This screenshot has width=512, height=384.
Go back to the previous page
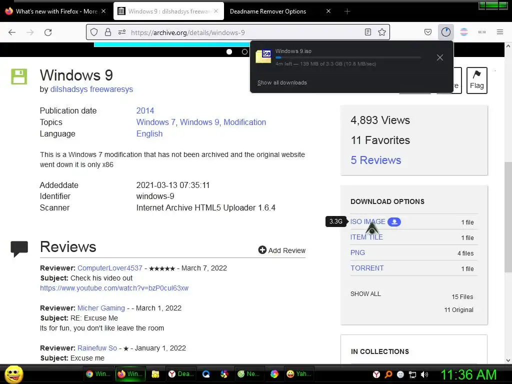[x=12, y=32]
